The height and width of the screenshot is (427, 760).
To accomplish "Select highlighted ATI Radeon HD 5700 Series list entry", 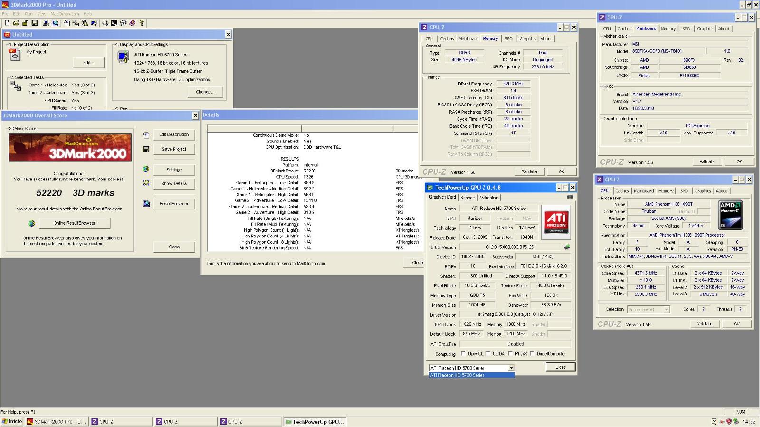I will pyautogui.click(x=472, y=375).
